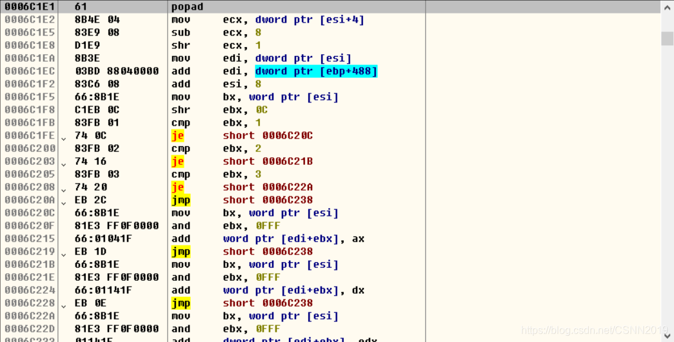Select instruction cmp ebx, 3
This screenshot has width=674, height=342.
point(216,174)
